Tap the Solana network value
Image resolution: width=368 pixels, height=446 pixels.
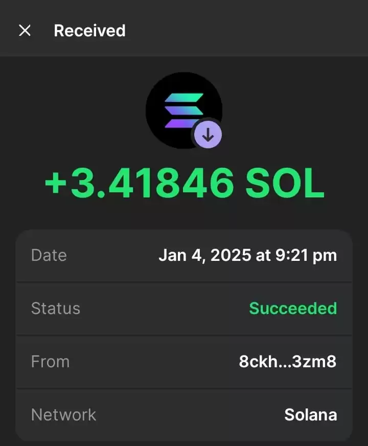point(311,415)
